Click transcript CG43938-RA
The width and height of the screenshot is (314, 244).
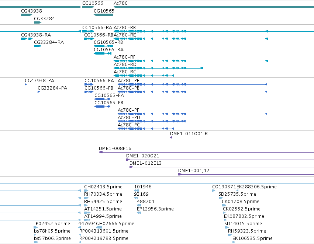pos(36,35)
